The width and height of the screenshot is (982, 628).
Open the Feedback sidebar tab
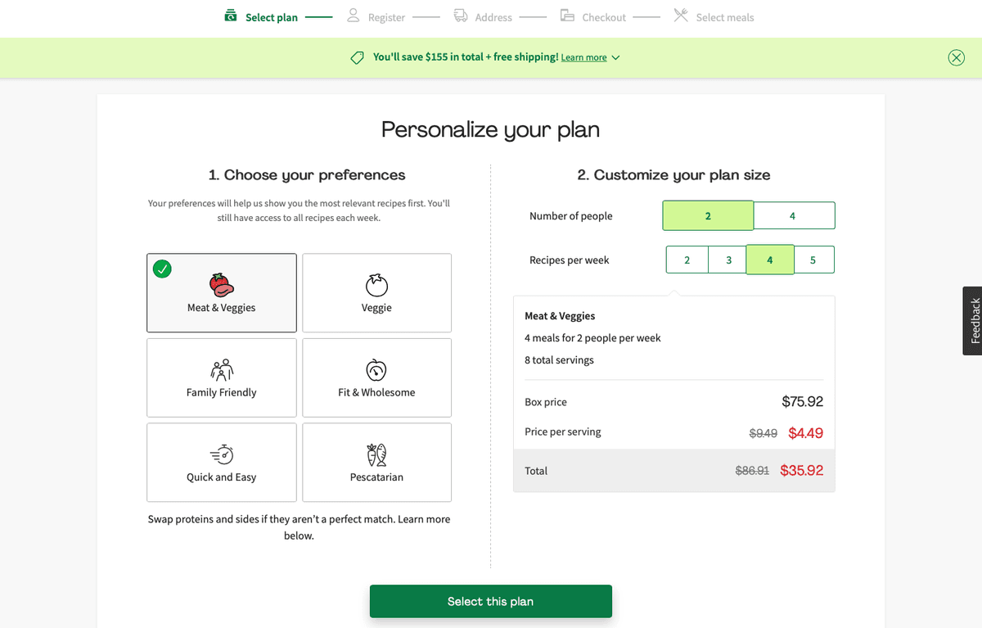click(974, 321)
